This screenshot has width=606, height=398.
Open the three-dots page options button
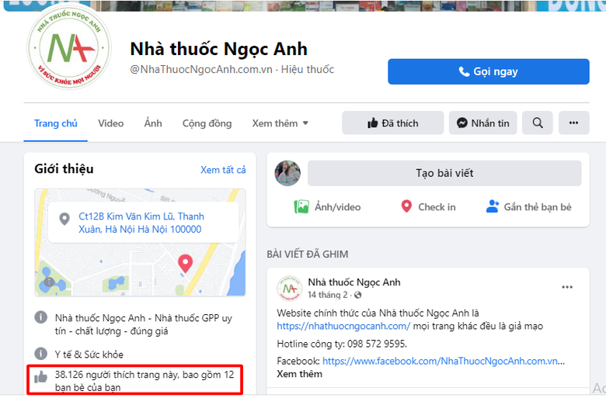pos(573,123)
